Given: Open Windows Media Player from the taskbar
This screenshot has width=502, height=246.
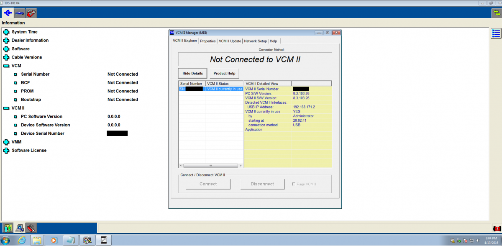Looking at the screenshot, I should click(x=53, y=240).
